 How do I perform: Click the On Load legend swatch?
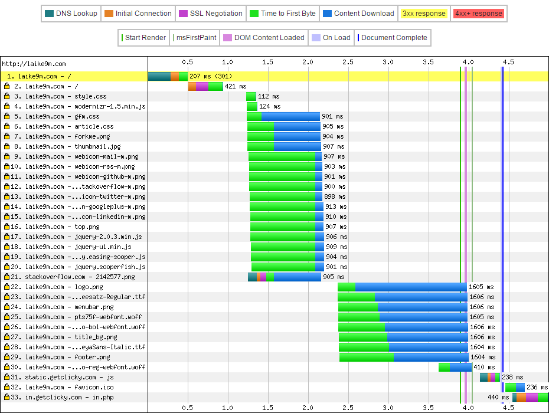tap(316, 38)
